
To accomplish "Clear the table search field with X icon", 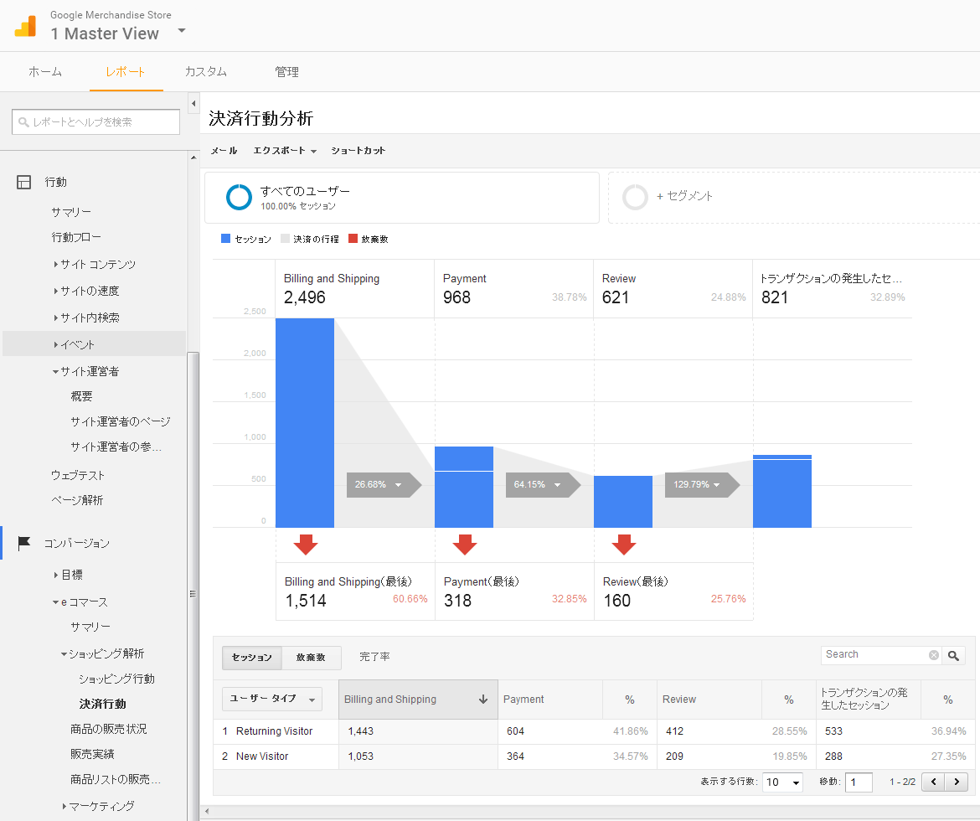I will pyautogui.click(x=934, y=655).
